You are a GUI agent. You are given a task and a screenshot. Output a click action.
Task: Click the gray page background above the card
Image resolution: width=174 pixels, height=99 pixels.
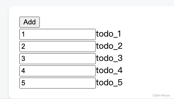tap(87, 3)
